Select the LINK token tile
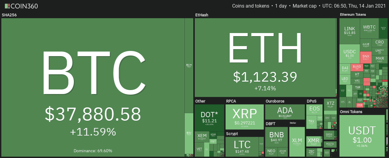389x158 pixels. point(349,31)
